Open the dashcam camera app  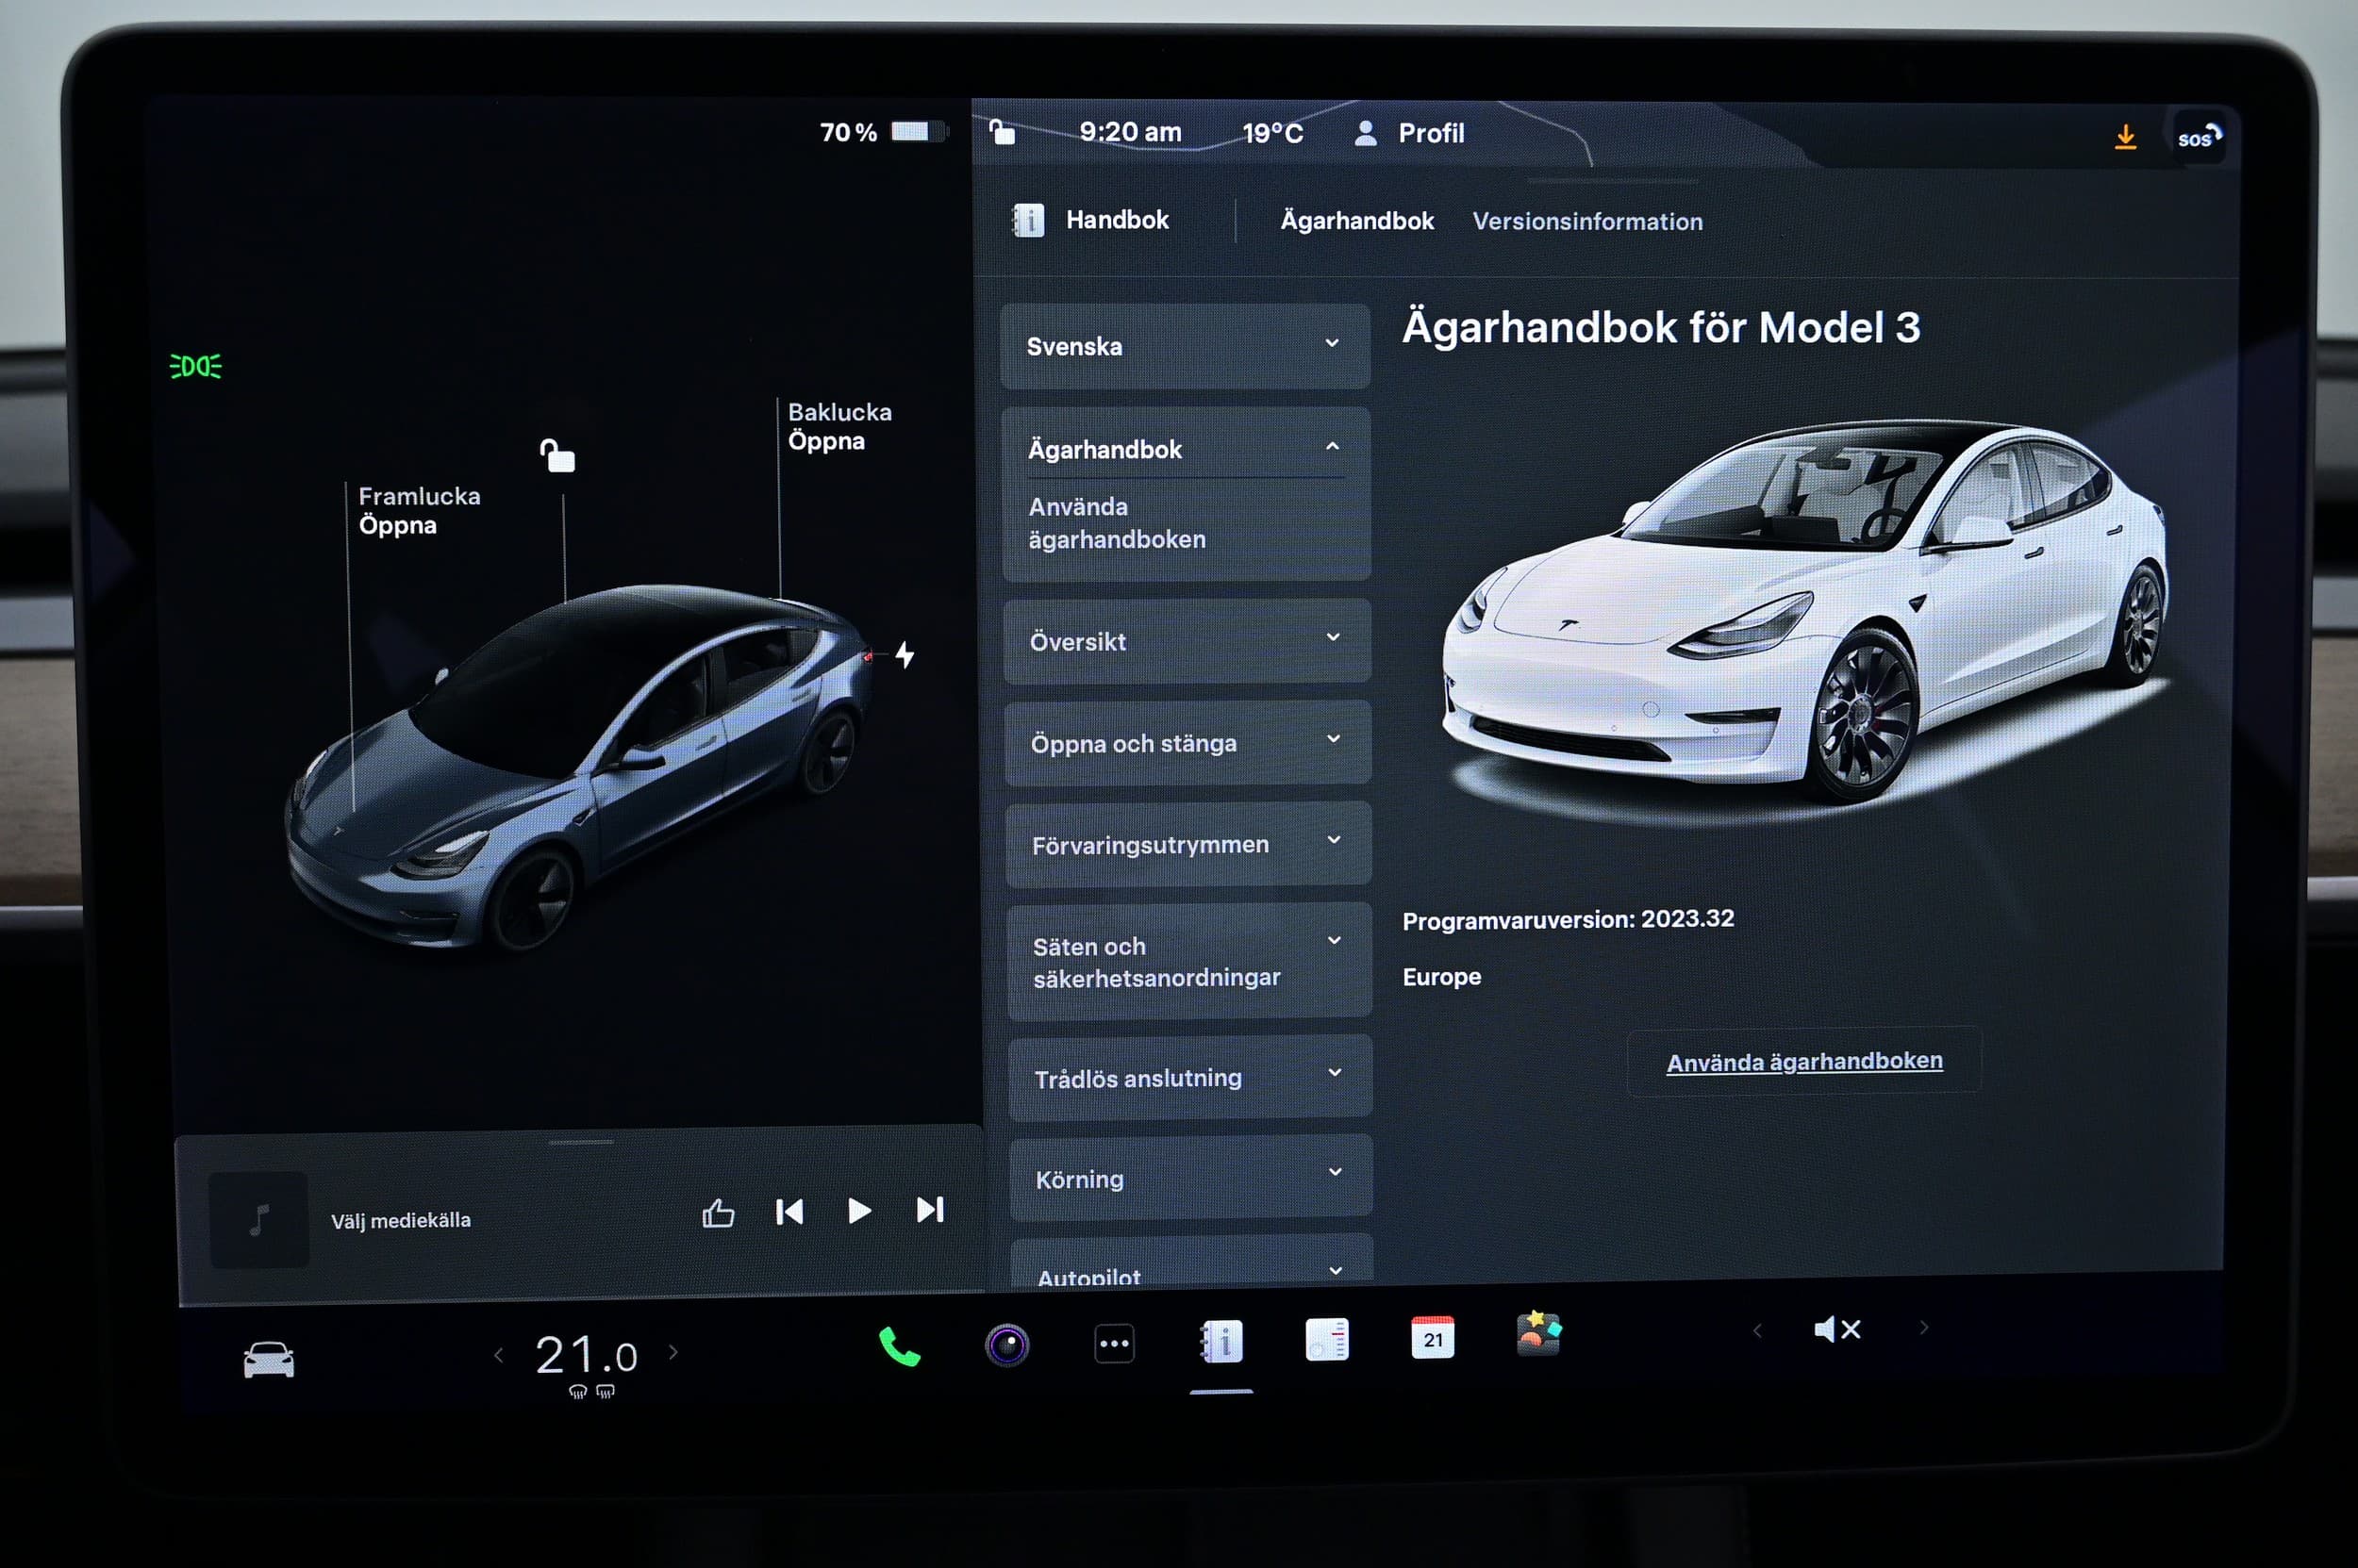1006,1345
